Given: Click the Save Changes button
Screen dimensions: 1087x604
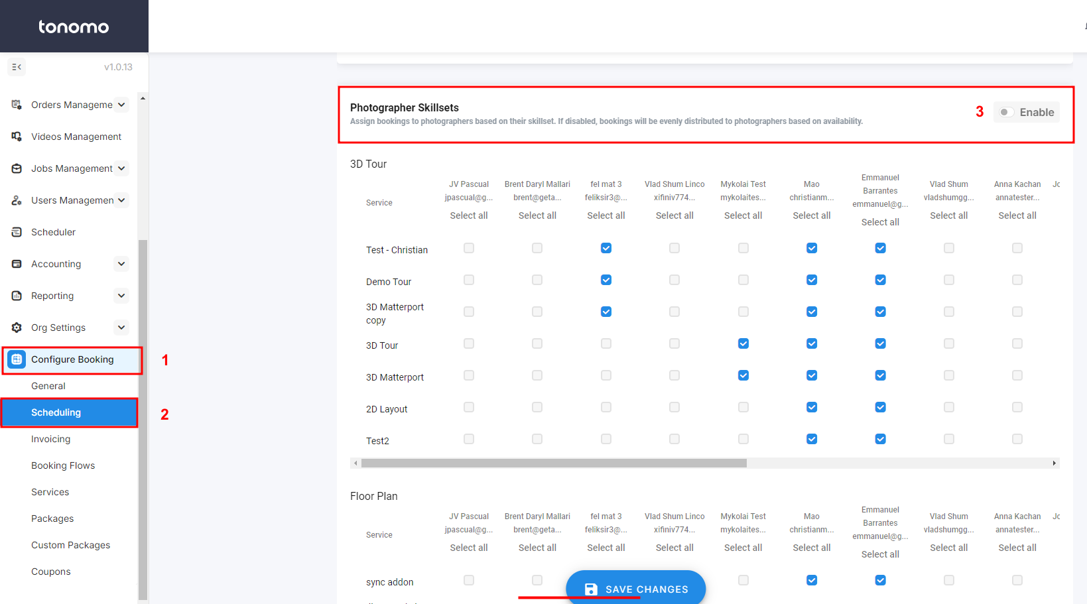Looking at the screenshot, I should click(x=635, y=589).
